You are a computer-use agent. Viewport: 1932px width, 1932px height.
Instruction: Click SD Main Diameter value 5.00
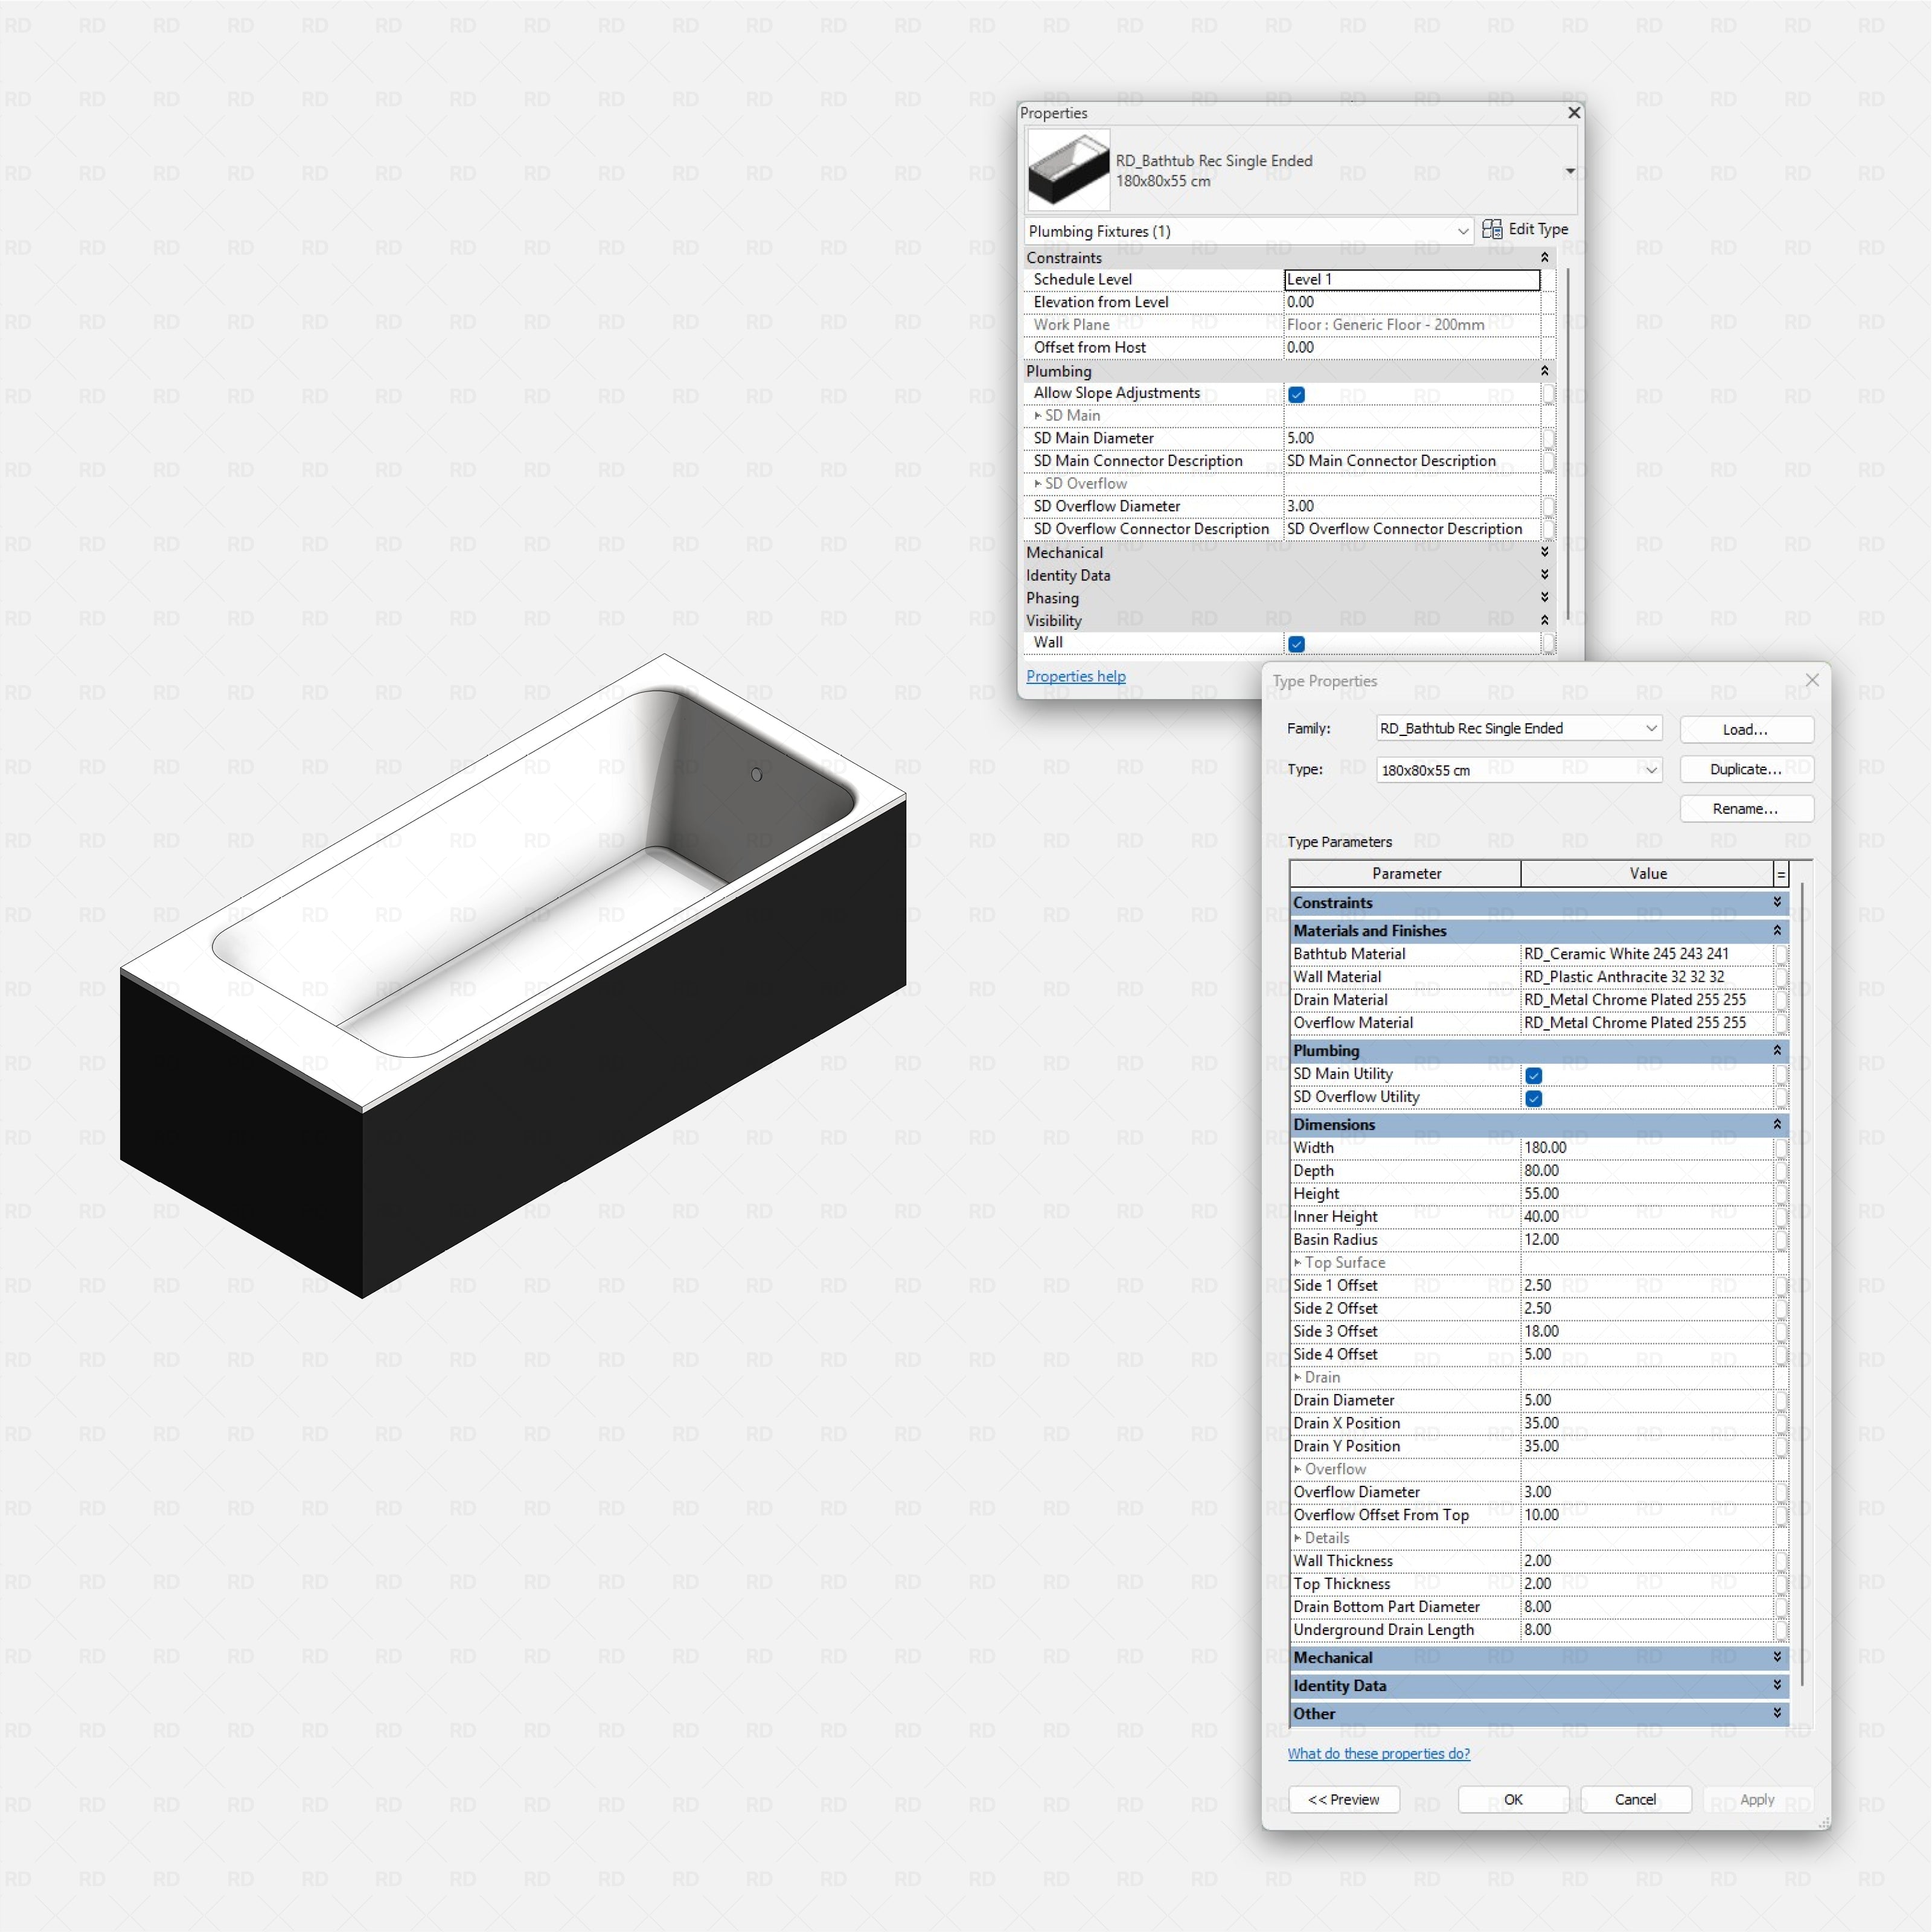coord(1411,438)
